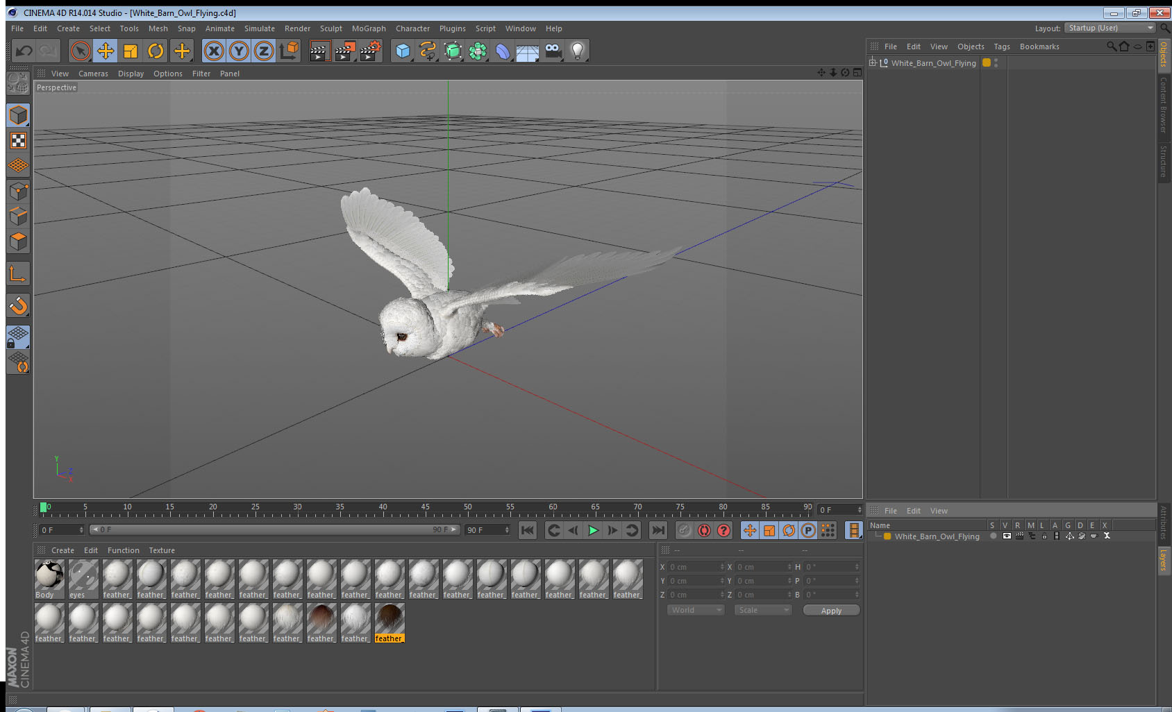Viewport: 1172px width, 712px height.
Task: Select Texture mode checkerboard icon
Action: (18, 141)
